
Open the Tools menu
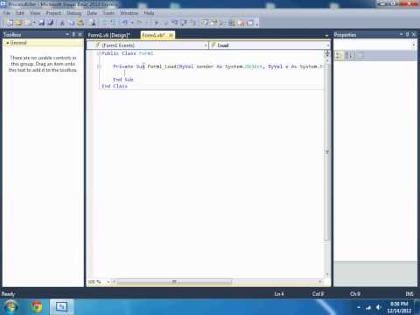[x=109, y=13]
